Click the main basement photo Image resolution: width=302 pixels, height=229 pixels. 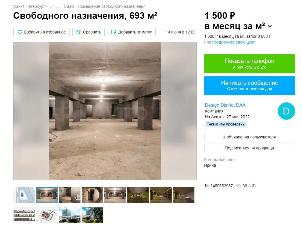click(105, 111)
